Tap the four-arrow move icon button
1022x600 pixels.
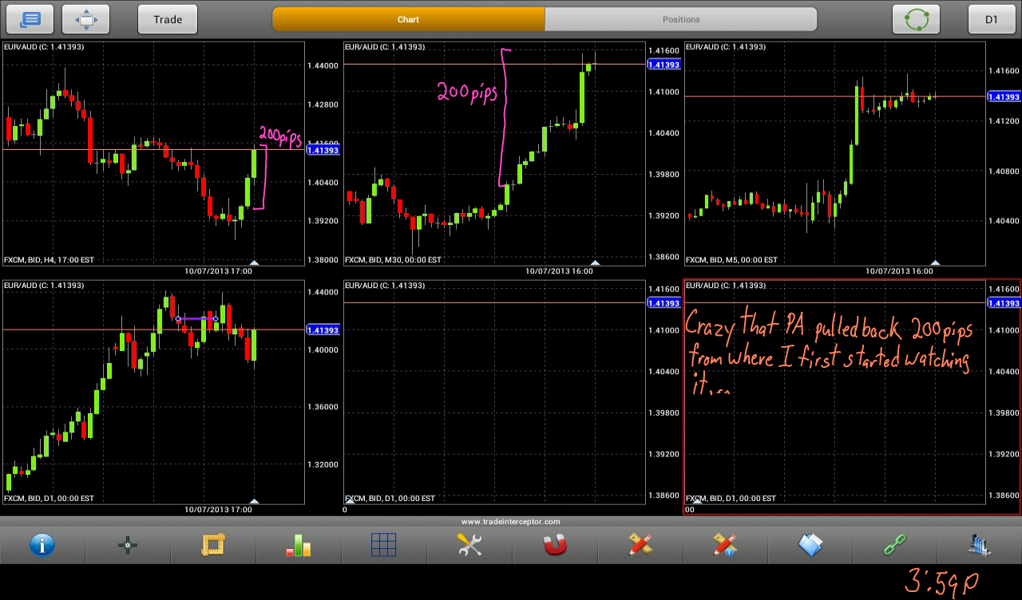click(x=86, y=19)
